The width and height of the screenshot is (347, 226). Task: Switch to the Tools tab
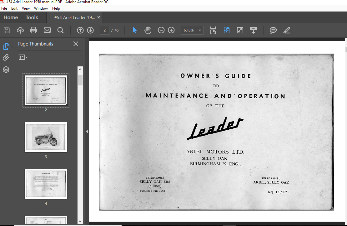[32, 17]
